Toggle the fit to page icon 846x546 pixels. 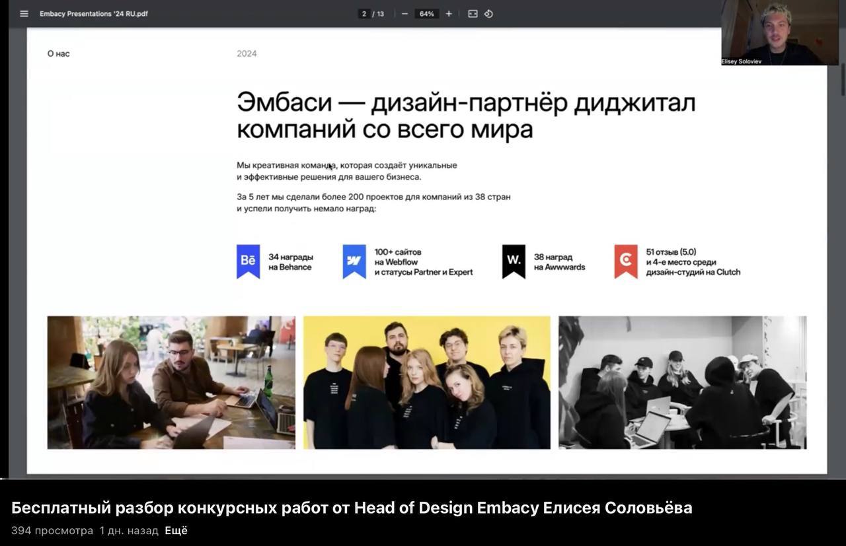point(473,14)
